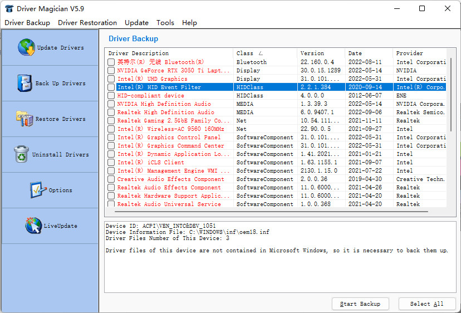The height and width of the screenshot is (313, 461).
Task: Click the Update Drivers globe icon
Action: click(x=27, y=47)
